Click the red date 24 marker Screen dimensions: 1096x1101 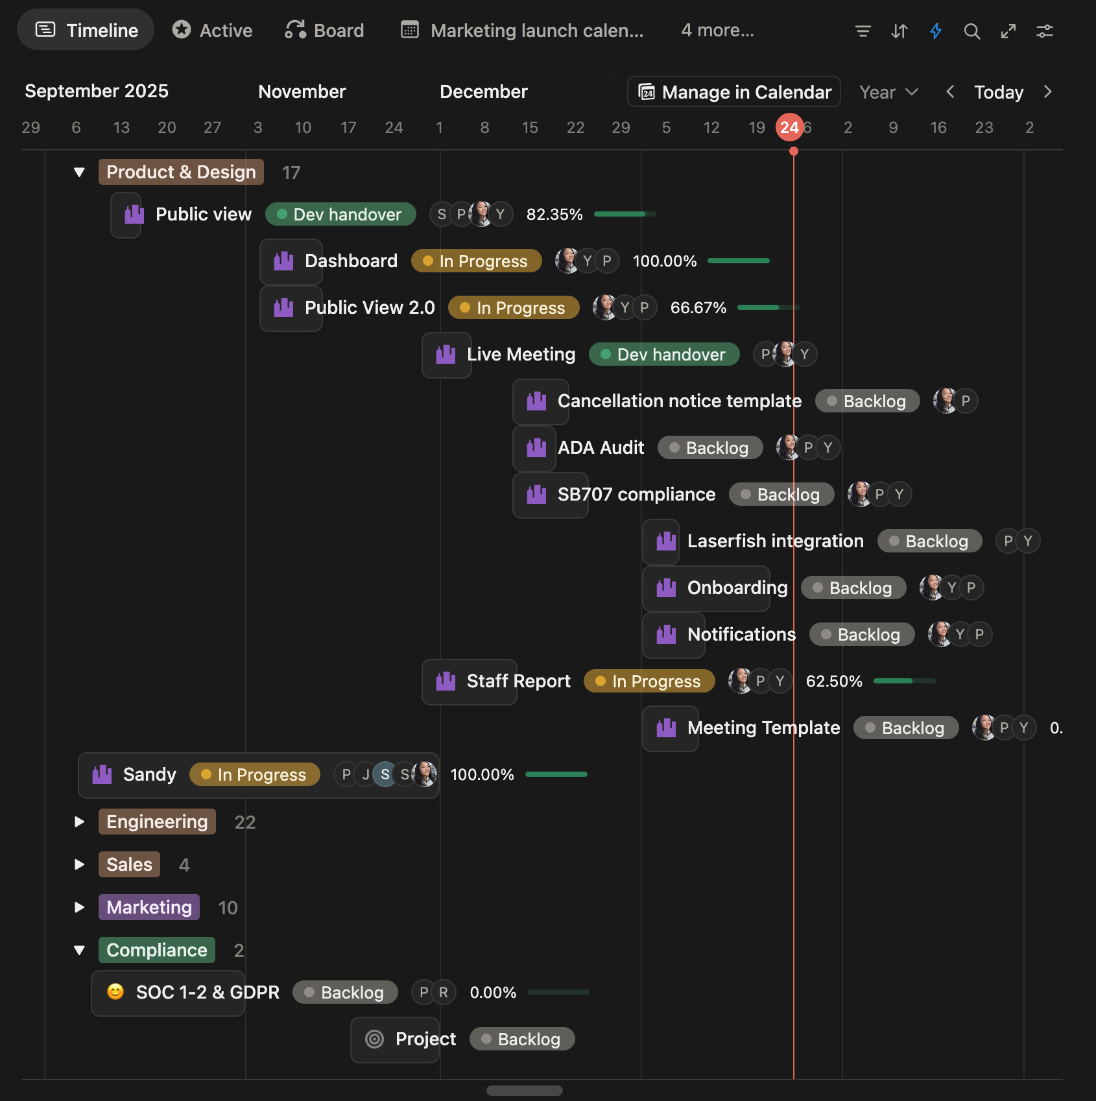[789, 128]
